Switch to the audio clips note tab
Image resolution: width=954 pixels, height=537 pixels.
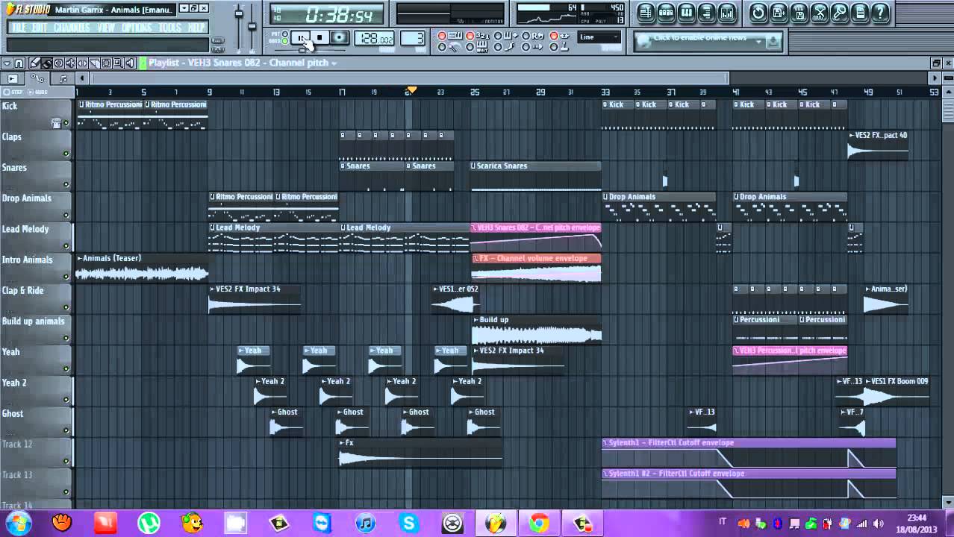pos(63,78)
